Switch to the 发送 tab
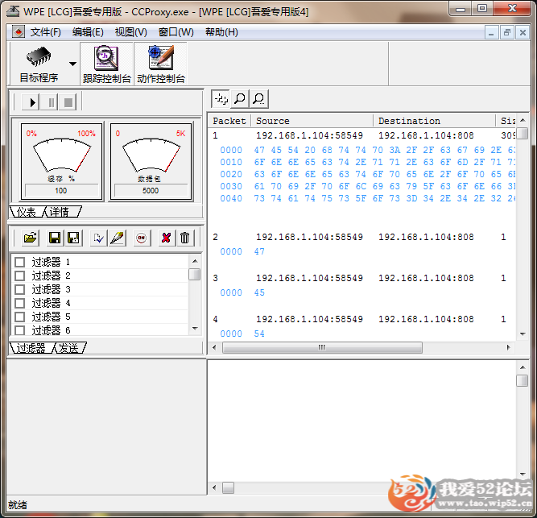Image resolution: width=537 pixels, height=518 pixels. [69, 348]
